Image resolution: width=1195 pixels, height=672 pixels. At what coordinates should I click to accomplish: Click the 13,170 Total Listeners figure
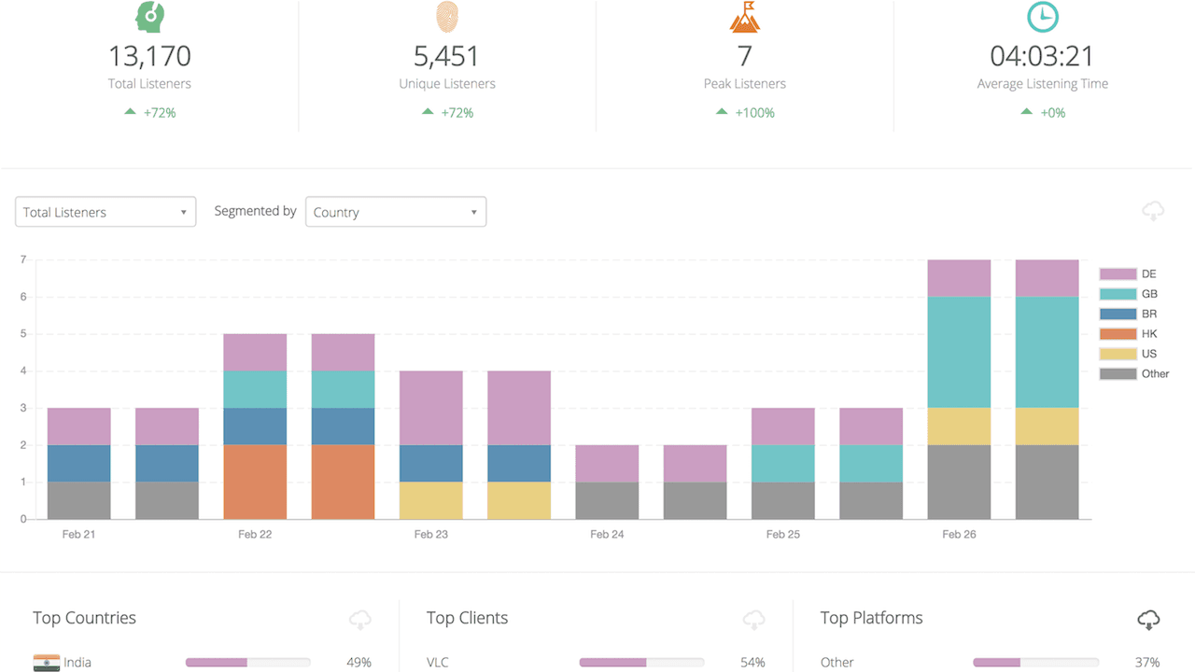[x=149, y=56]
